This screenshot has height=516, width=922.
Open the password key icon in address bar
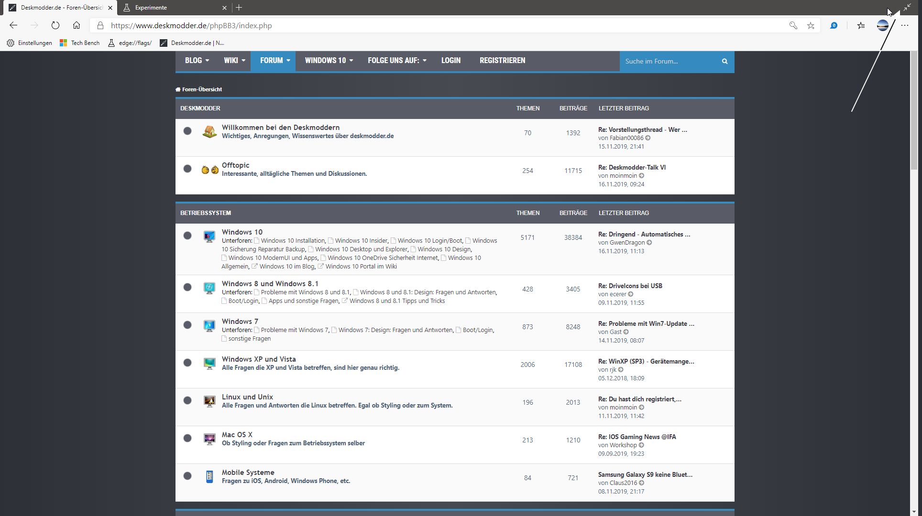(793, 26)
